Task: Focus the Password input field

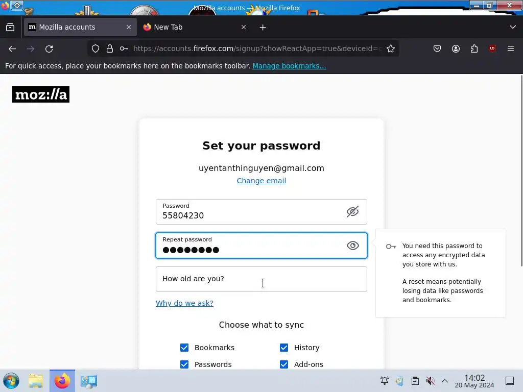Action: (x=261, y=212)
